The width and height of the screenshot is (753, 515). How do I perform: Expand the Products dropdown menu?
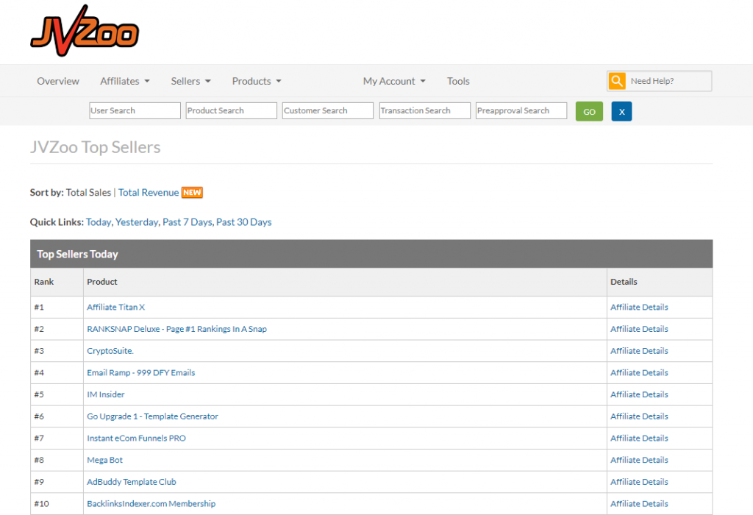257,81
